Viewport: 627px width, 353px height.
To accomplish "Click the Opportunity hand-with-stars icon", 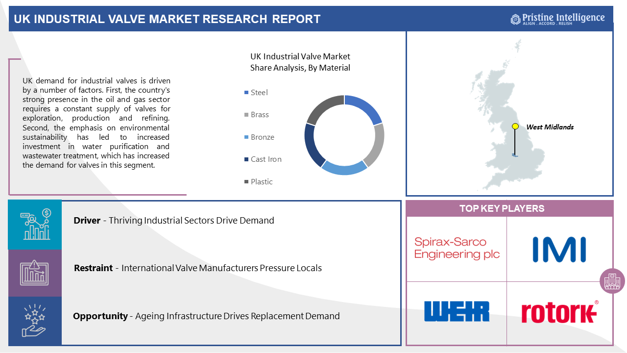I will (34, 320).
